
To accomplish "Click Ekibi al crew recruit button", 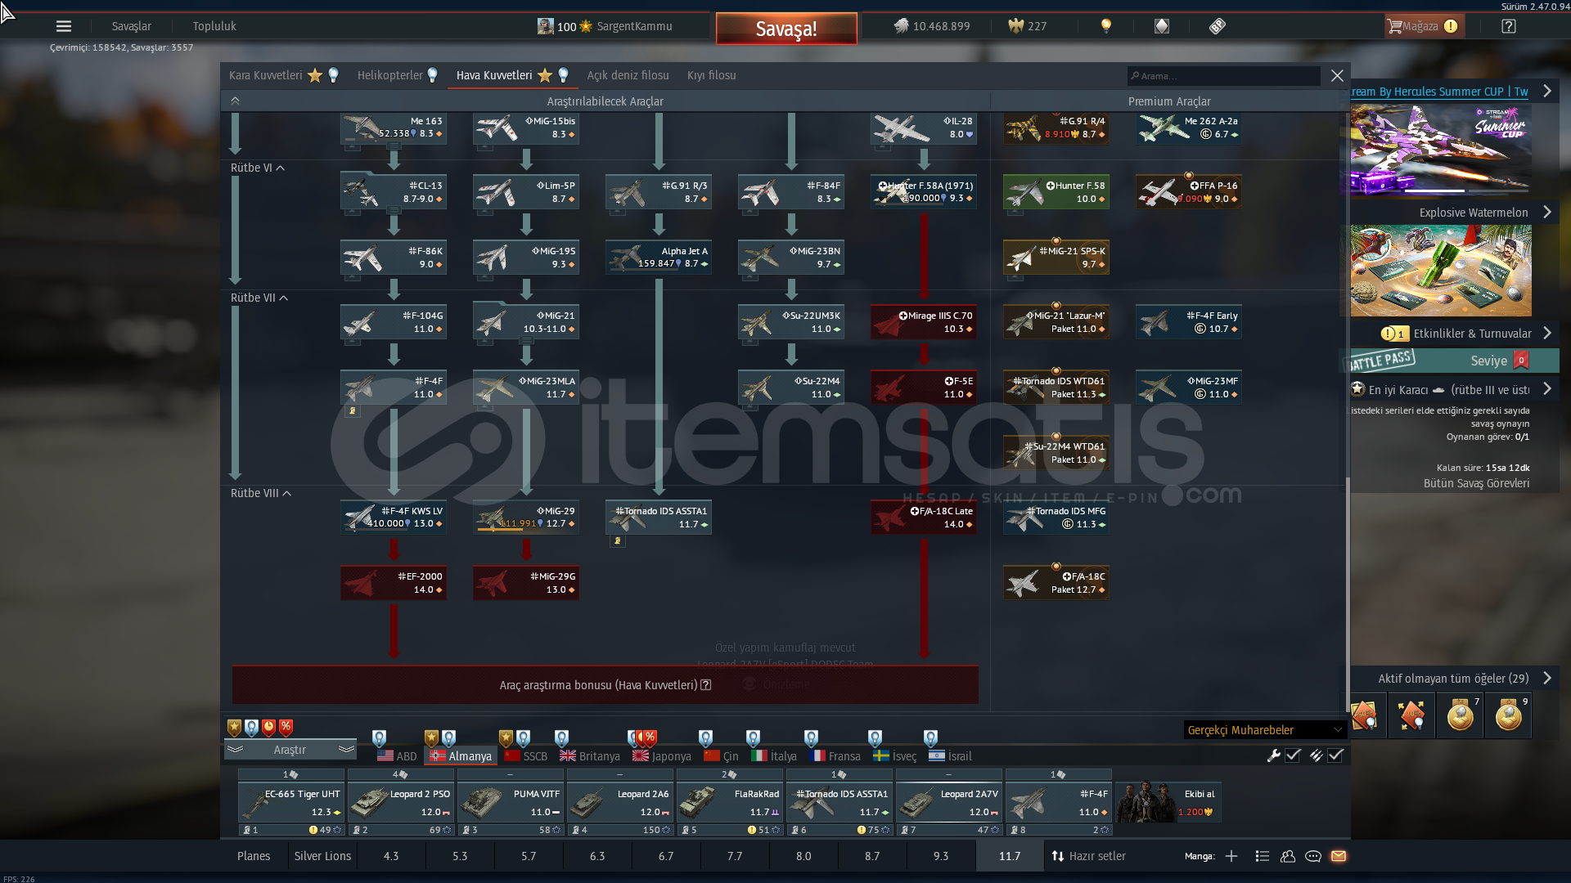I will (x=1169, y=802).
